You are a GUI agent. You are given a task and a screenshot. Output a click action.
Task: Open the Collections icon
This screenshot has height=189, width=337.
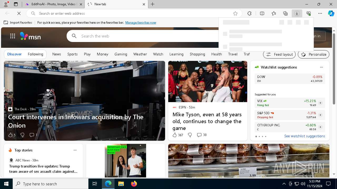(x=285, y=13)
